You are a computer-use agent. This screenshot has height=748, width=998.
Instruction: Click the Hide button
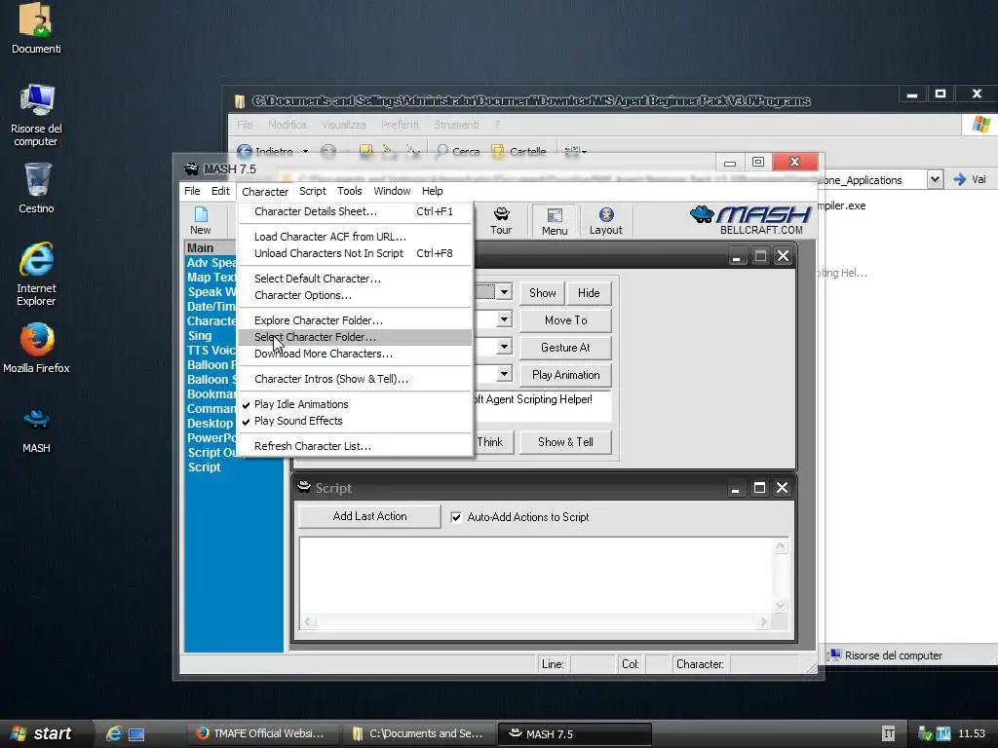[589, 292]
